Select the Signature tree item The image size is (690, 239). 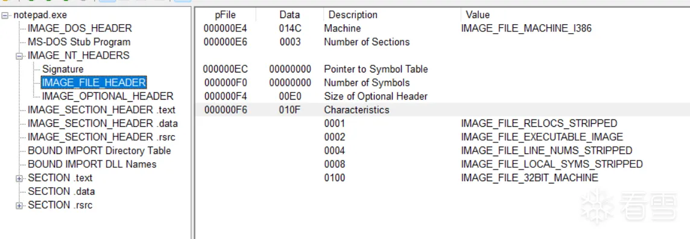point(63,69)
